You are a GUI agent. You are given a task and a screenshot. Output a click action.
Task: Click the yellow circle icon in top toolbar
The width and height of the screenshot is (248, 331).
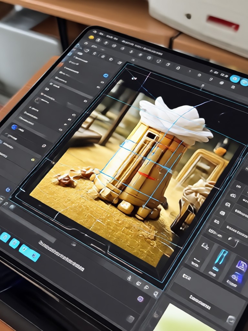(x=91, y=37)
